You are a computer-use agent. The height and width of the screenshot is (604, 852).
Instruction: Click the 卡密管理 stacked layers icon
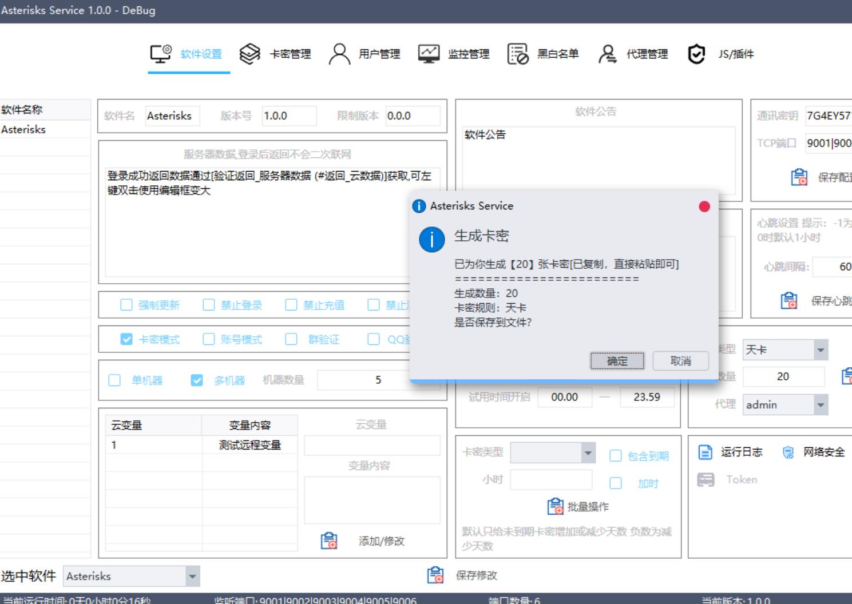(x=249, y=54)
